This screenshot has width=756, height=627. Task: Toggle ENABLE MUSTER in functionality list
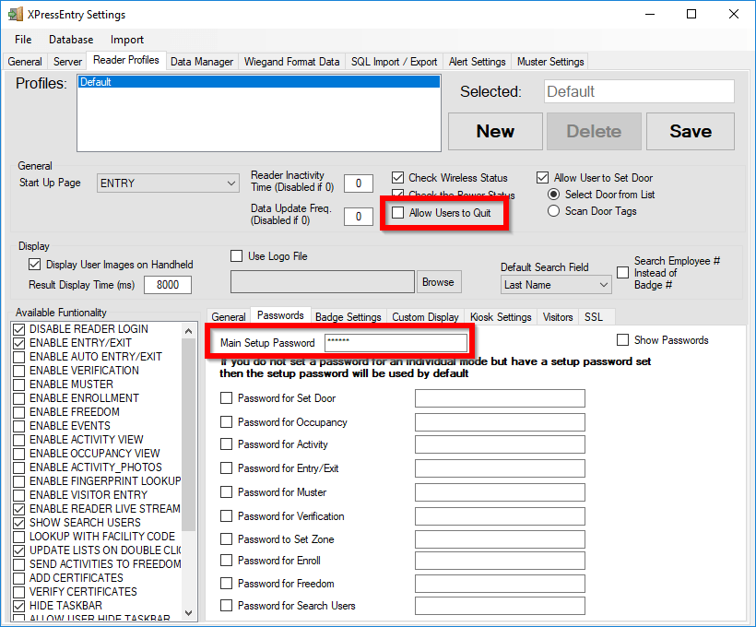tap(19, 384)
